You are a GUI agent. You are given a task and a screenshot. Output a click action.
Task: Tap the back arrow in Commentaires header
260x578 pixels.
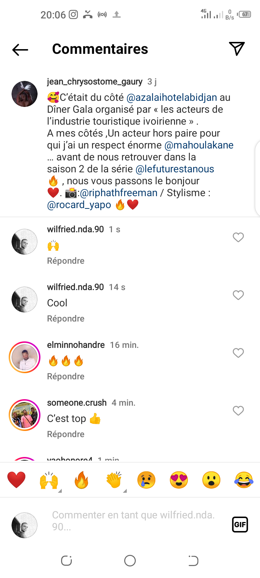click(x=20, y=49)
